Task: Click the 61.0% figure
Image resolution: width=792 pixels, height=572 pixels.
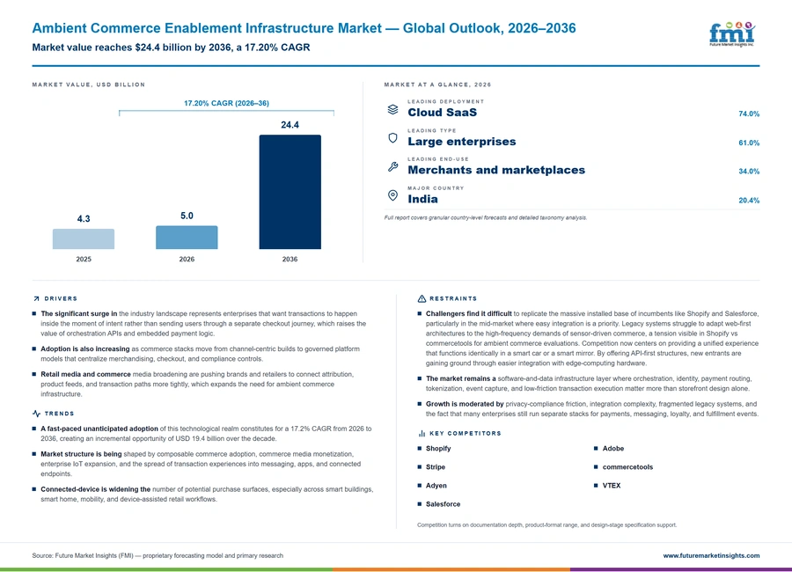Action: [749, 143]
